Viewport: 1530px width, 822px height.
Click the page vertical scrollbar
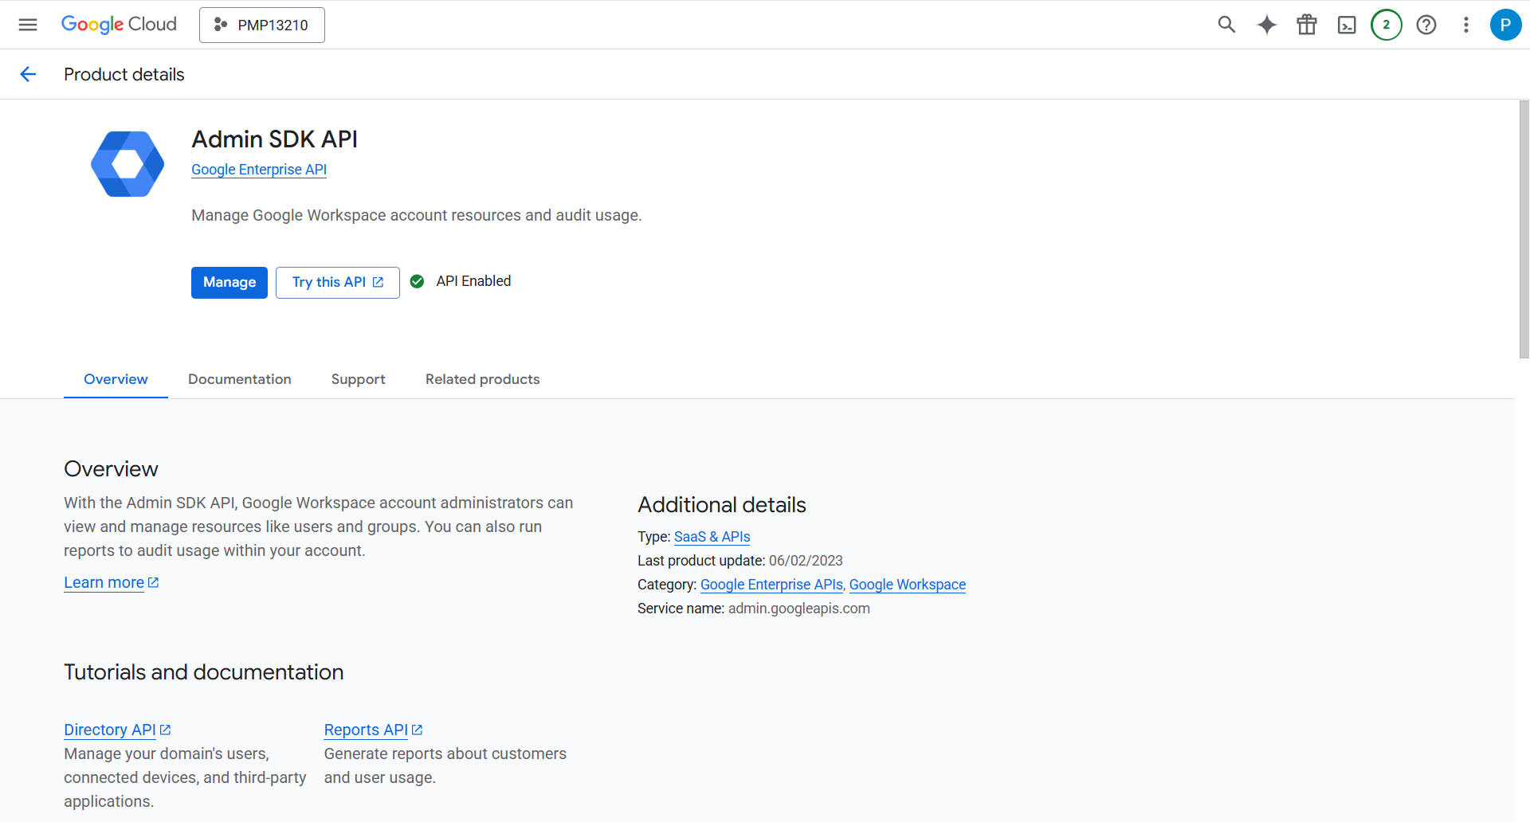(1524, 229)
